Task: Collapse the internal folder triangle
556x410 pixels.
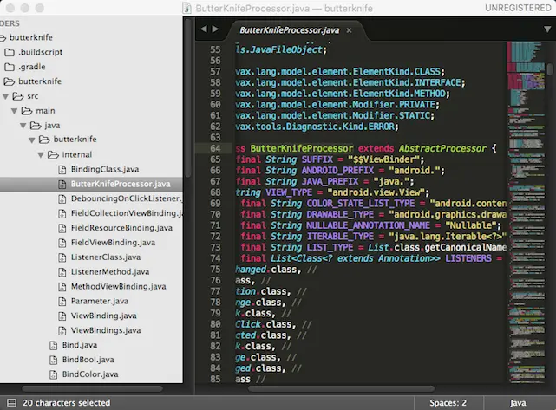Action: pos(41,155)
